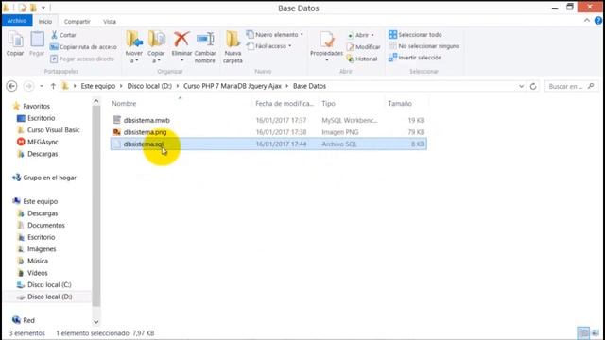The height and width of the screenshot is (340, 605).
Task: Cut selection with Cortar
Action: click(x=63, y=35)
